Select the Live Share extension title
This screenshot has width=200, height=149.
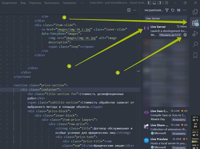click(159, 125)
